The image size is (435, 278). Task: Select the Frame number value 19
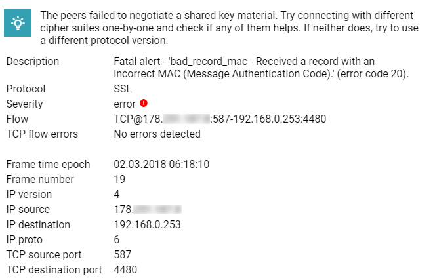(119, 180)
